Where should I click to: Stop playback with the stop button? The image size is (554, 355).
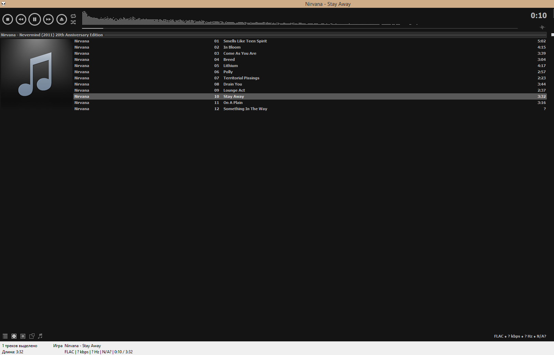tap(8, 19)
